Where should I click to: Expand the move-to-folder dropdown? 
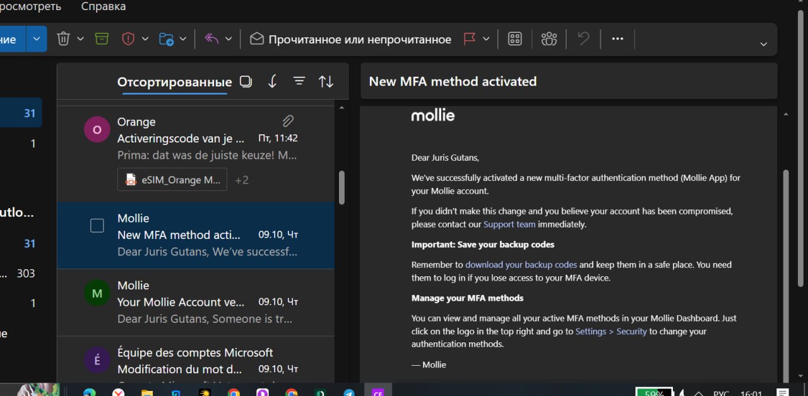pos(183,39)
